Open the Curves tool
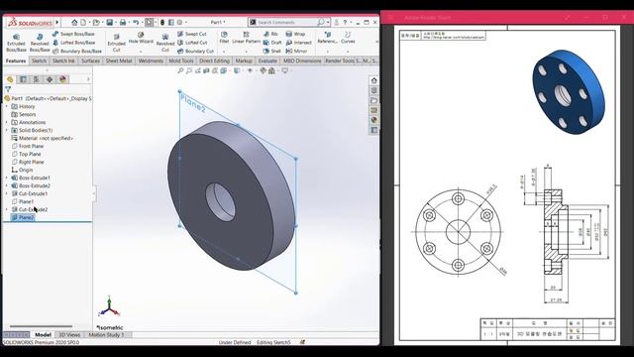634x357 pixels. click(348, 38)
